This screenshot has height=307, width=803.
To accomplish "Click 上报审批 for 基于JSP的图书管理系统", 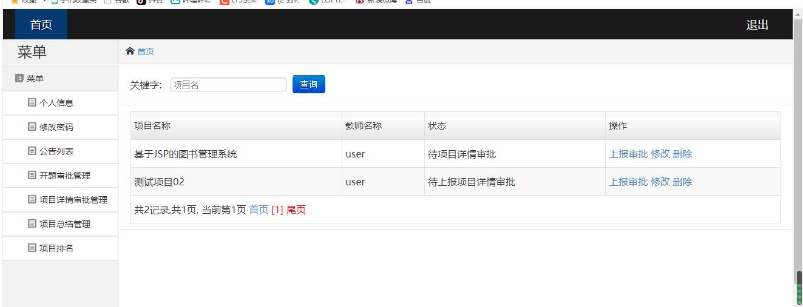I will tap(628, 154).
